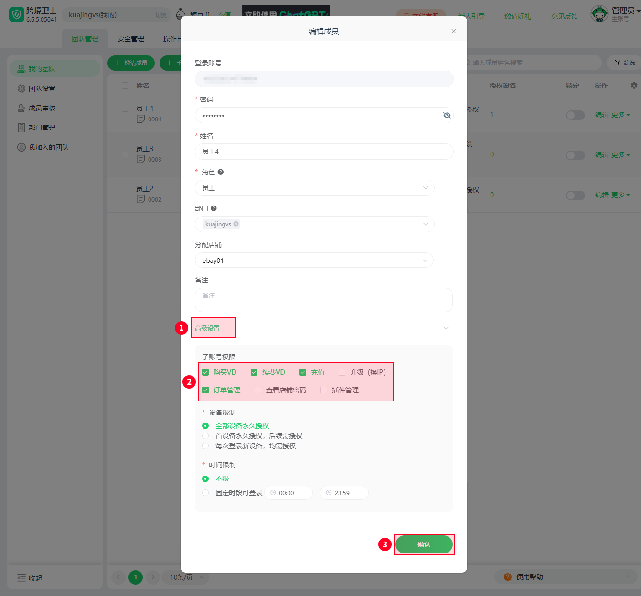Open the 分配店铺 dropdown with ebay01

point(314,260)
